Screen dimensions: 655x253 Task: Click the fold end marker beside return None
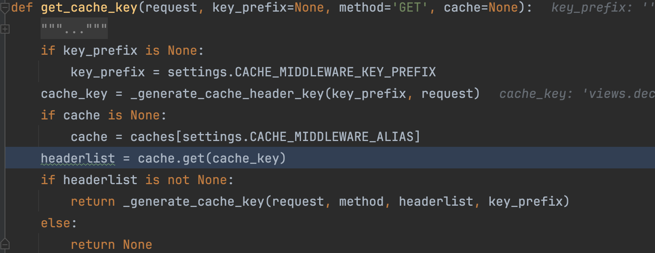click(x=5, y=244)
